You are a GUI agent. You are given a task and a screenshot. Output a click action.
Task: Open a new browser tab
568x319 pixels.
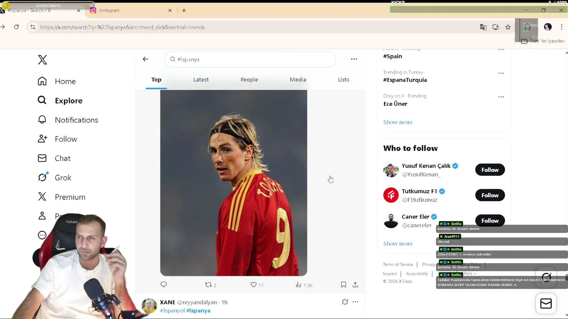184,10
